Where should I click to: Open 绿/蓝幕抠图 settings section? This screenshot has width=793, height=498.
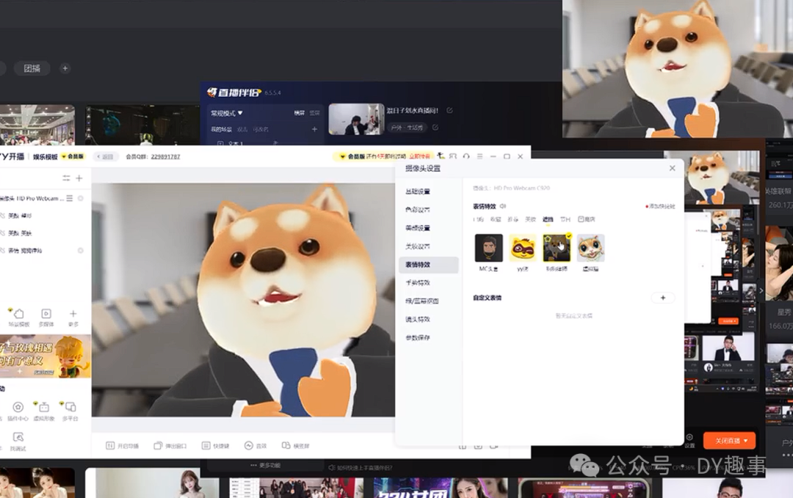421,301
